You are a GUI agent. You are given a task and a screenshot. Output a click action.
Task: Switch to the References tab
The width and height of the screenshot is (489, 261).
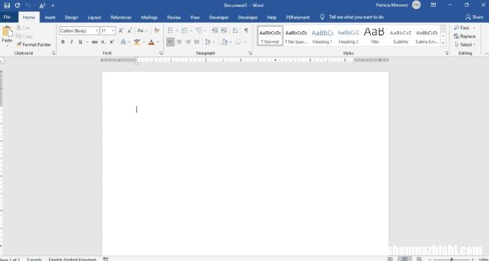tap(121, 17)
